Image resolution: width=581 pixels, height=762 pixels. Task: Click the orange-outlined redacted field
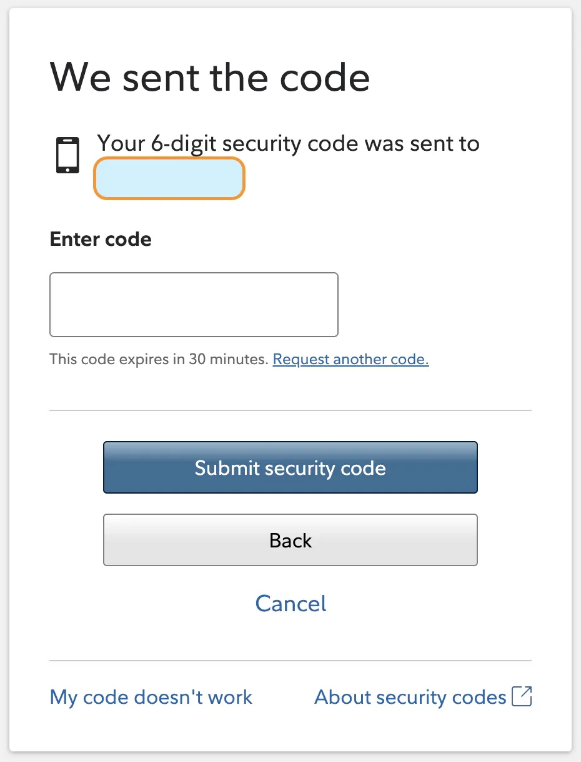click(x=169, y=178)
